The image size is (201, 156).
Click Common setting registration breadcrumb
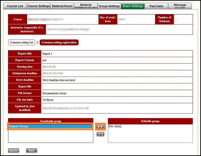tap(59, 43)
